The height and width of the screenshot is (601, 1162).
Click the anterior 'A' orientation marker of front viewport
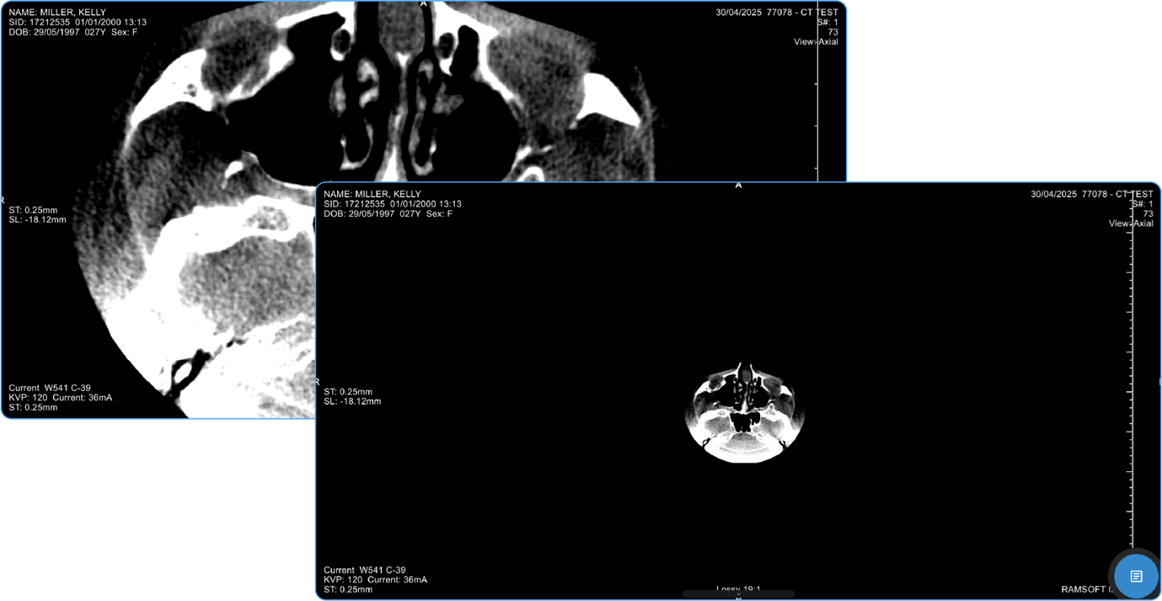[x=739, y=185]
